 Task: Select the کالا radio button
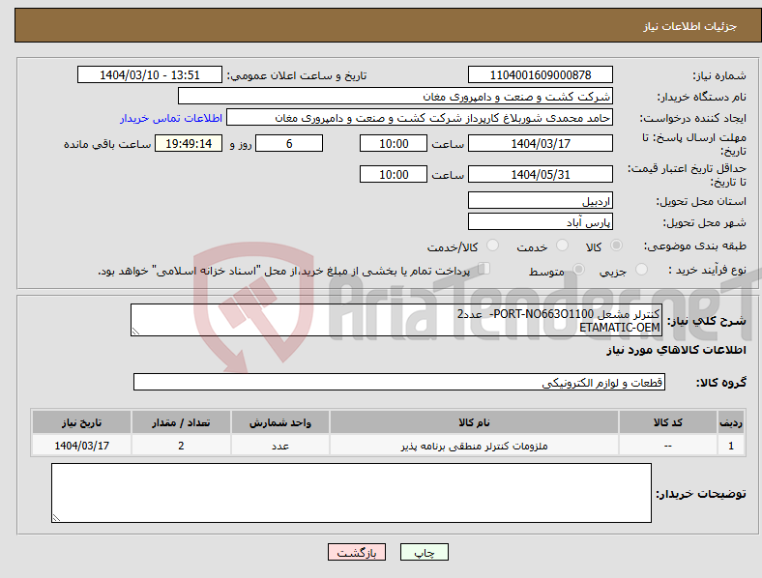tap(616, 246)
